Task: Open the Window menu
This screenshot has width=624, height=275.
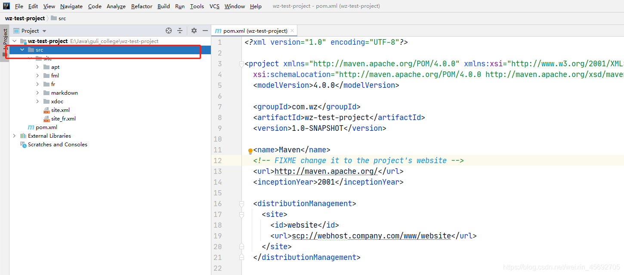Action: click(235, 6)
